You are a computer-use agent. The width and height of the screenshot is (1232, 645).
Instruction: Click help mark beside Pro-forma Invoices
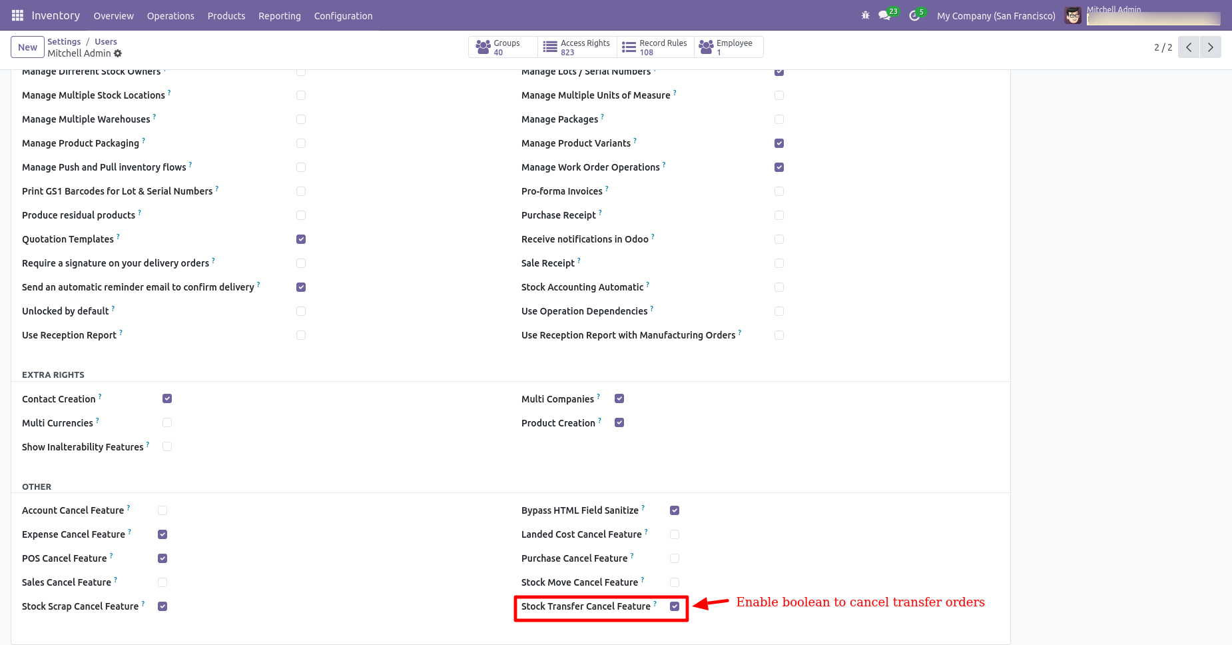(607, 189)
